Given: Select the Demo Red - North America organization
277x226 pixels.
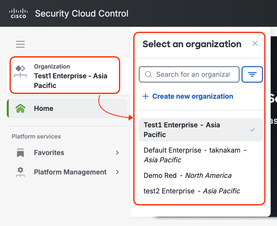Looking at the screenshot, I should [201, 175].
